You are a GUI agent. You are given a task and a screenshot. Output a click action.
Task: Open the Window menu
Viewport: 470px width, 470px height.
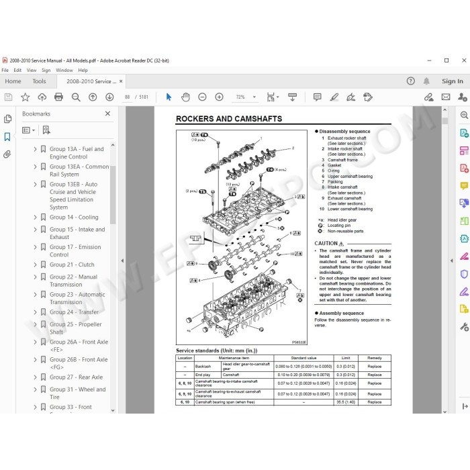click(x=64, y=70)
